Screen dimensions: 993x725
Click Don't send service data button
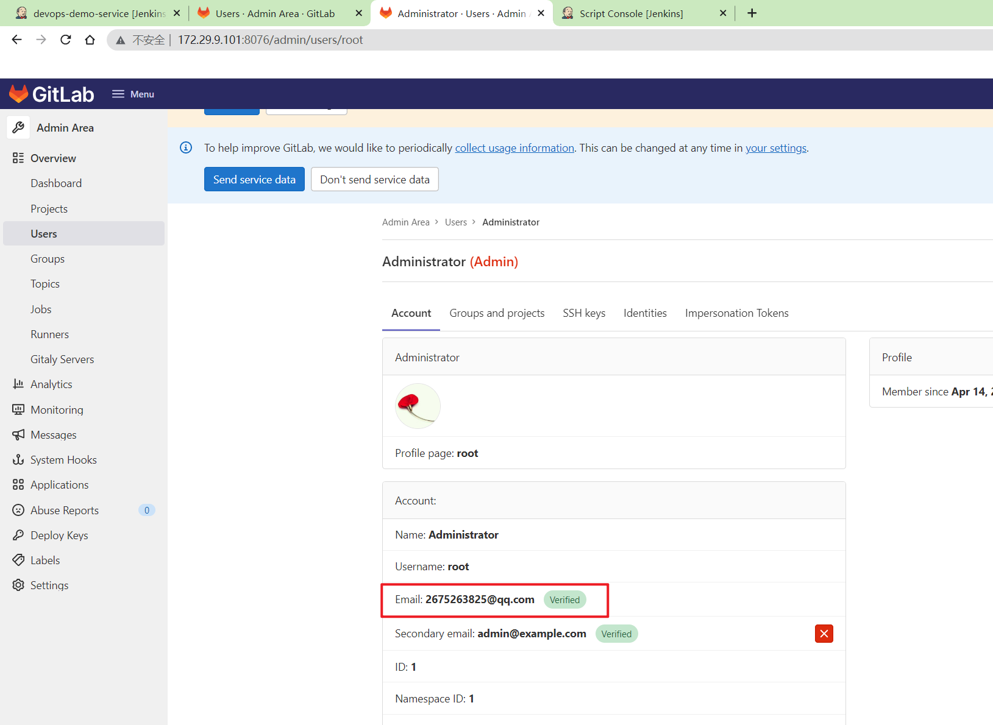(x=375, y=179)
